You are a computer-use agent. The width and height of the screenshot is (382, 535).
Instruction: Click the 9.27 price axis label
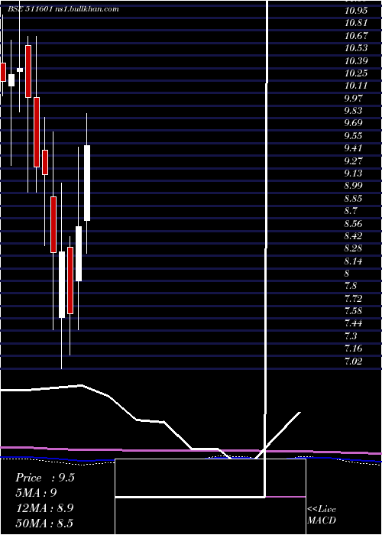[x=353, y=160]
